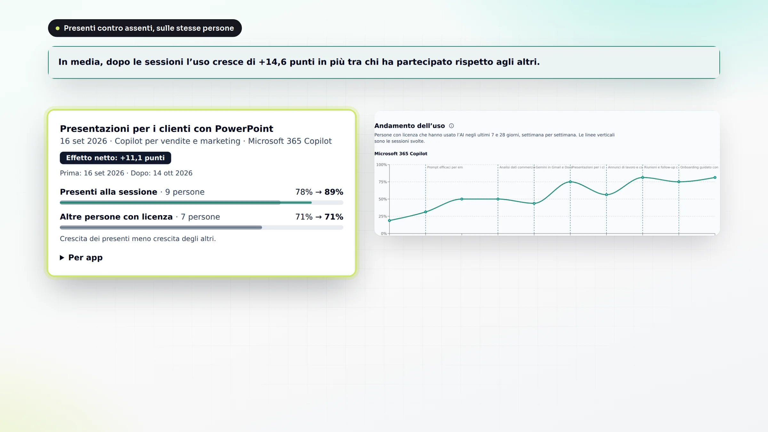The image size is (768, 432).
Task: Click the info icon beside Andamento dell'uso
Action: (451, 126)
